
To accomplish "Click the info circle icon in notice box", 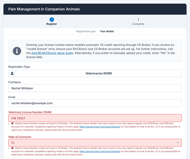I will 17,51.
